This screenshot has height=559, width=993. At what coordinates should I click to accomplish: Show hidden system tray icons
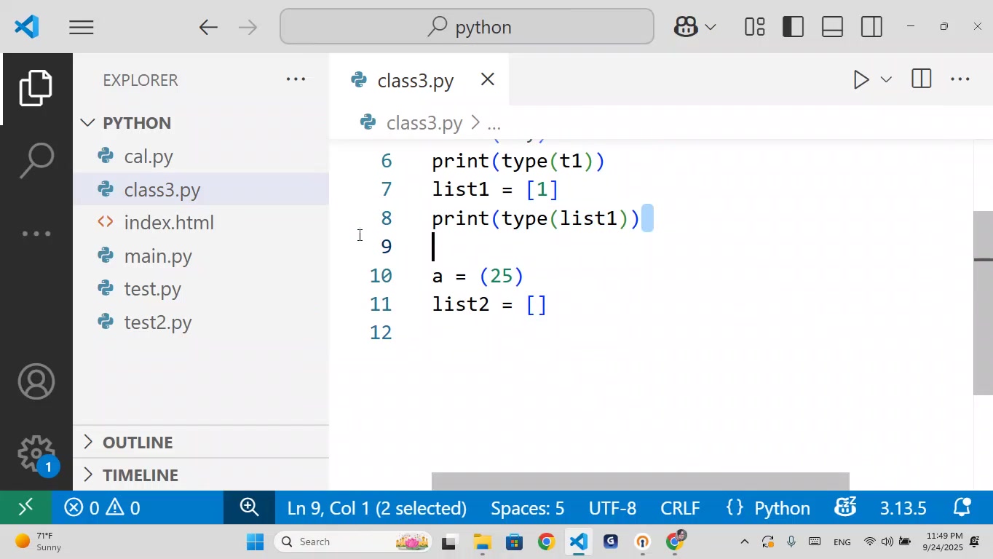click(744, 542)
